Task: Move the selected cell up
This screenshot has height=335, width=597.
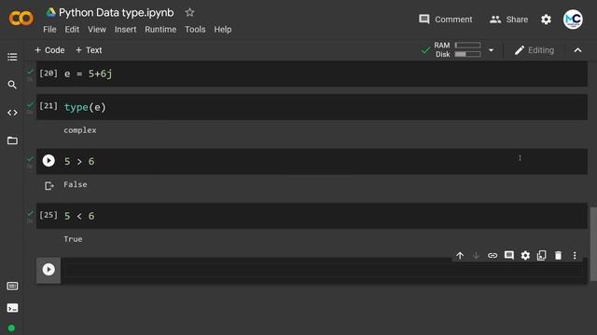Action: [x=460, y=256]
